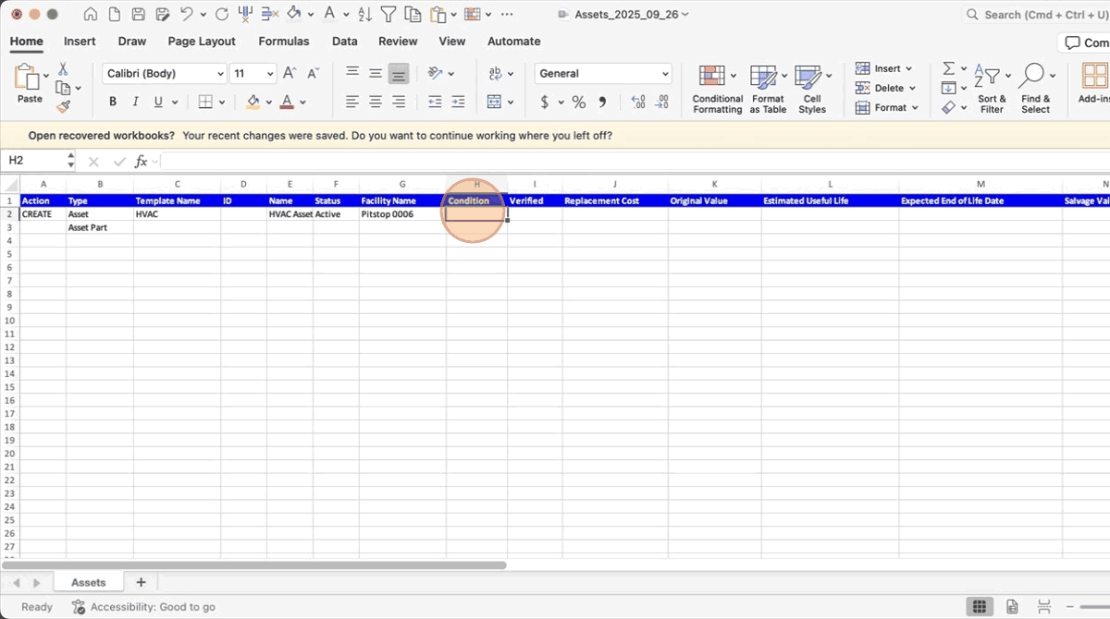
Task: Switch to the Page Layout ribbon tab
Action: [x=202, y=42]
